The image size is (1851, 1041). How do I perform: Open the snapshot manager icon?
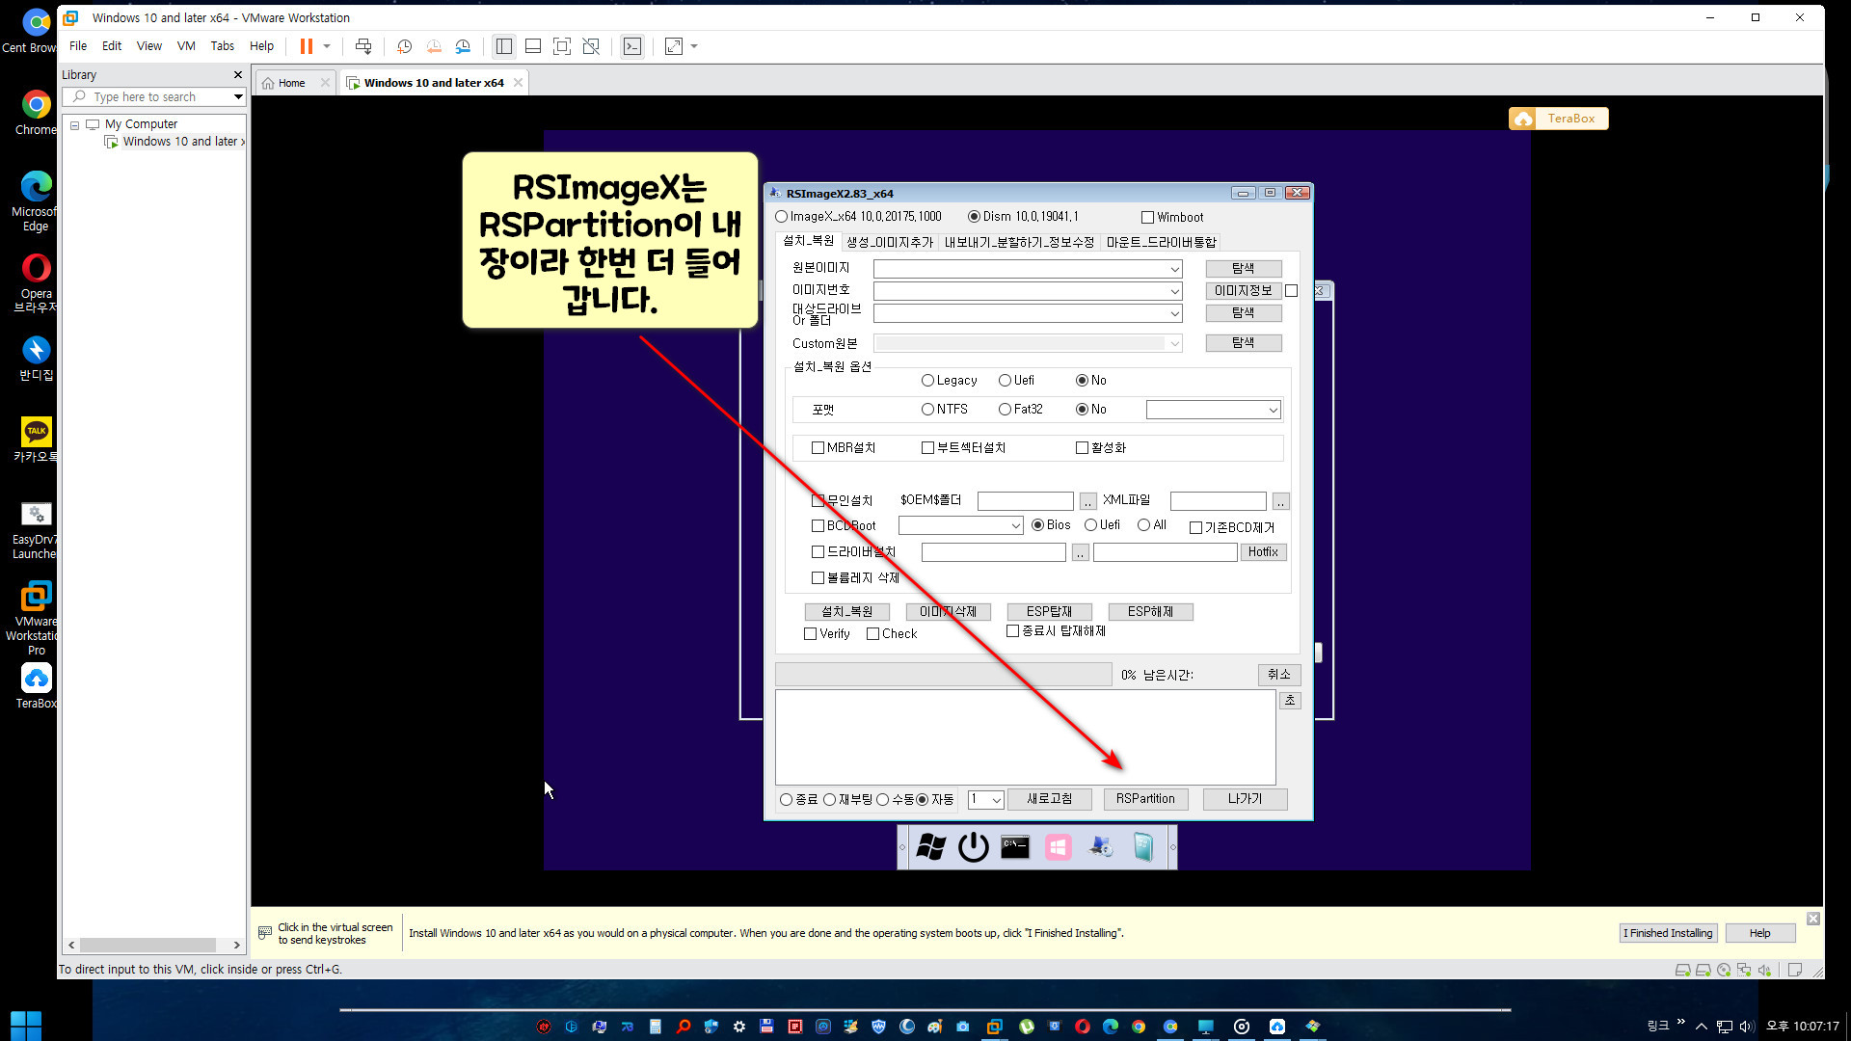[463, 46]
